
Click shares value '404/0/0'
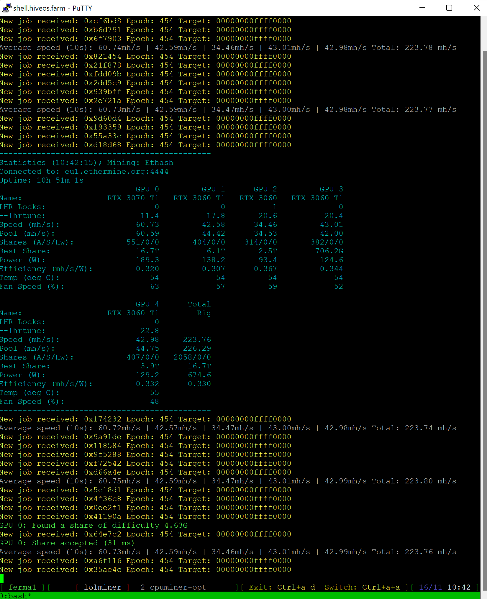coord(209,242)
